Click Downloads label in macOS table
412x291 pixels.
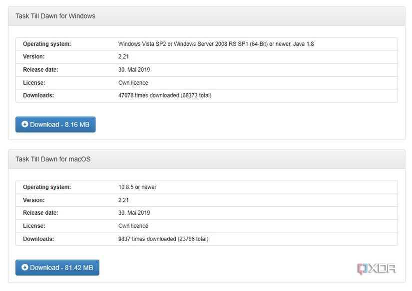click(x=38, y=239)
